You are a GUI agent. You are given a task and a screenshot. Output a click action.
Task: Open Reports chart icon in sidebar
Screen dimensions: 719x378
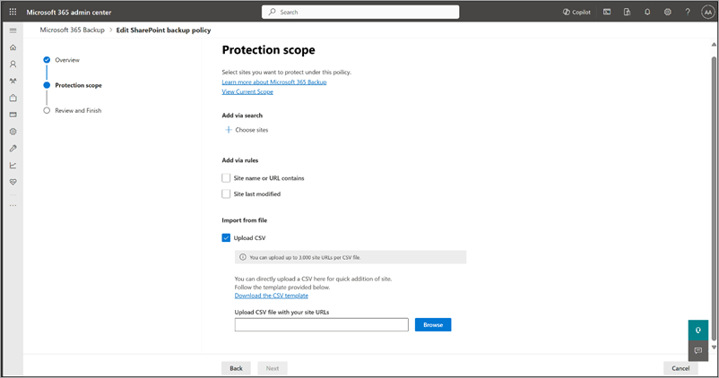coord(13,166)
